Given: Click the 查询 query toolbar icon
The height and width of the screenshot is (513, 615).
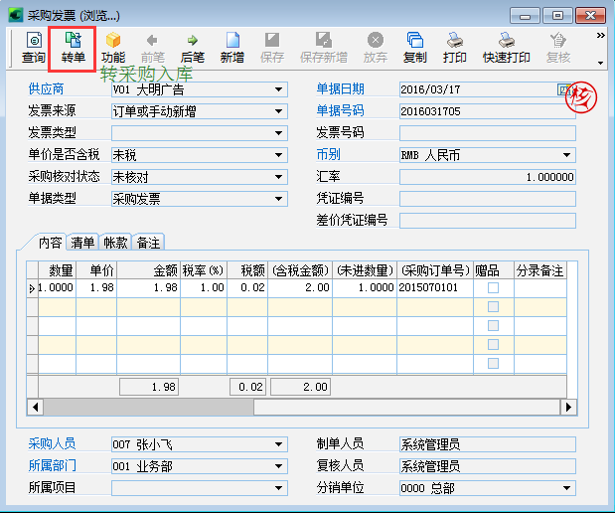Looking at the screenshot, I should pyautogui.click(x=34, y=48).
